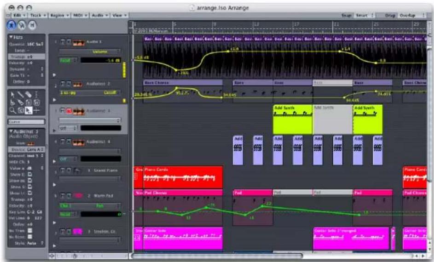
Task: Open the Region menu
Action: coord(59,16)
